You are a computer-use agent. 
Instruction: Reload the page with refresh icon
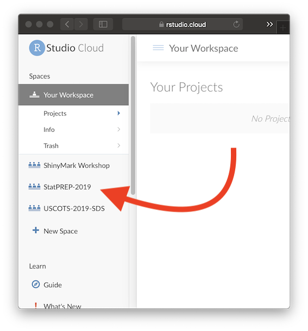click(x=236, y=24)
